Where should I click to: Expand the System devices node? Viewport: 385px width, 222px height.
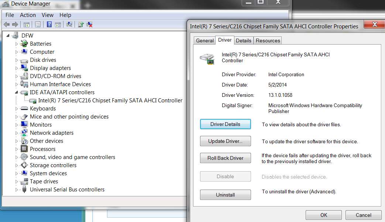click(17, 173)
